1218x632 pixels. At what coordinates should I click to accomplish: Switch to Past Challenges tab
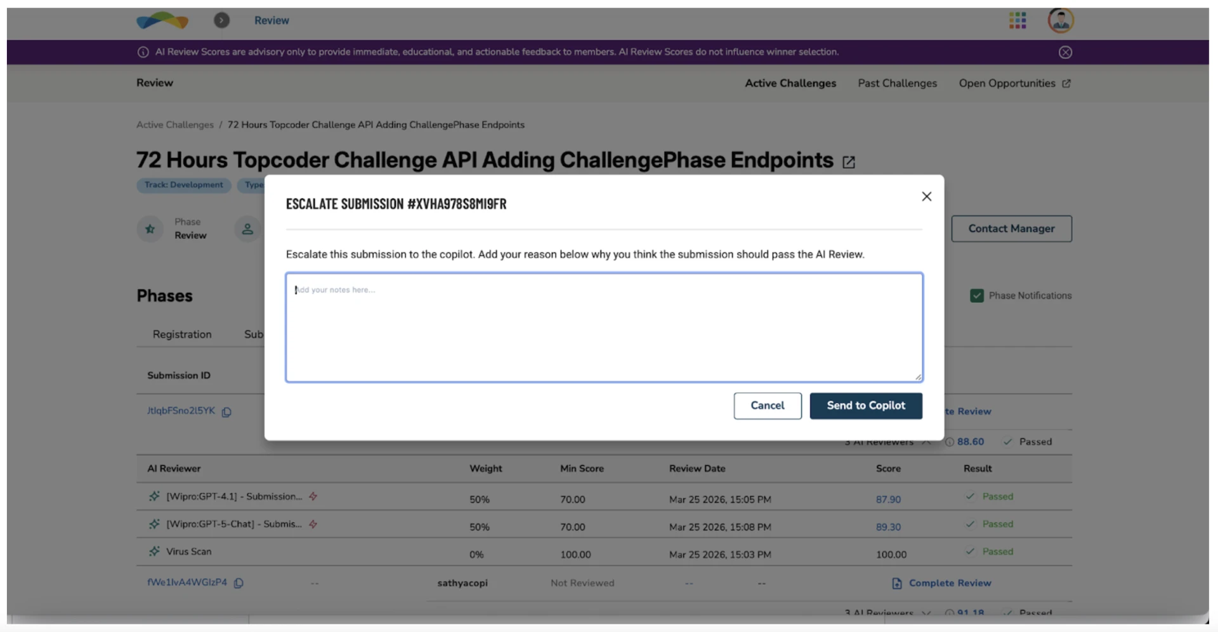(897, 83)
